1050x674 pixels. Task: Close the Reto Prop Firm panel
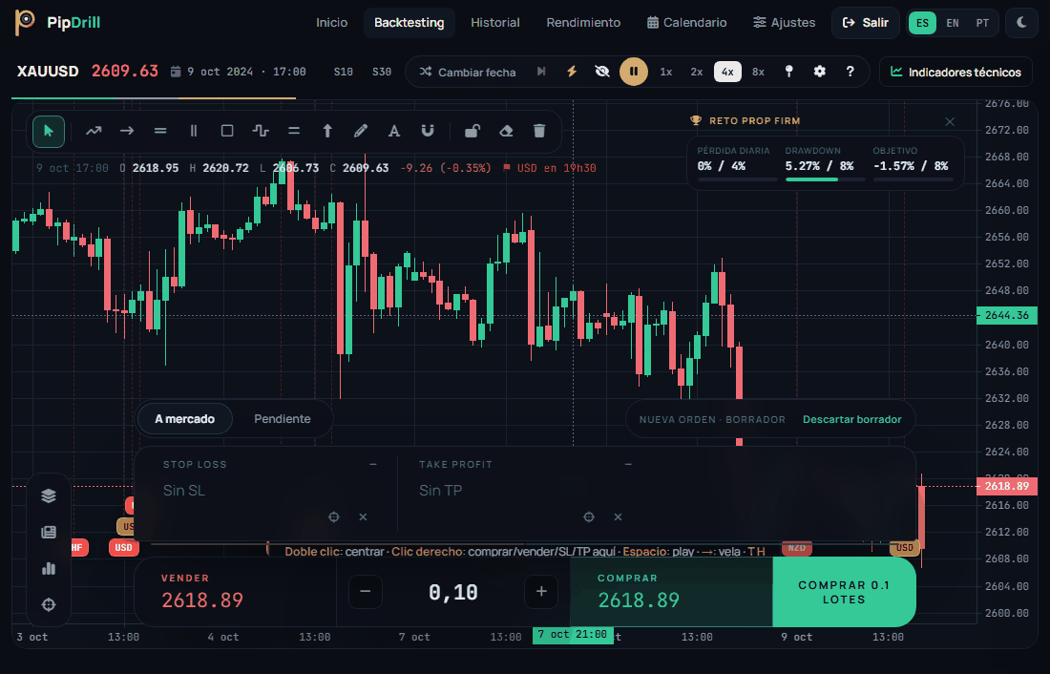pyautogui.click(x=950, y=121)
